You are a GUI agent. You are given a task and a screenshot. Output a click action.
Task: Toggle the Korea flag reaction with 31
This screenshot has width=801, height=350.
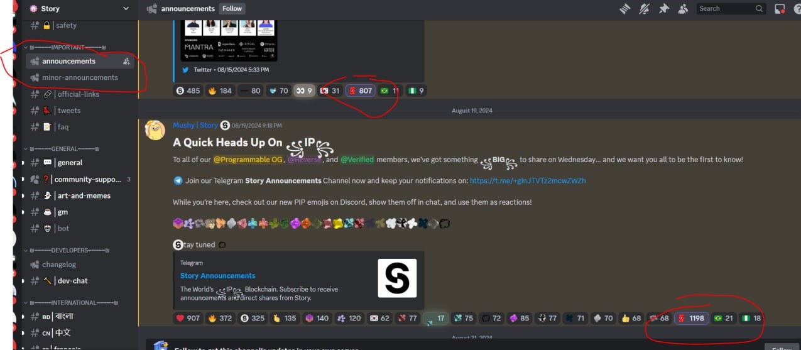coord(330,90)
